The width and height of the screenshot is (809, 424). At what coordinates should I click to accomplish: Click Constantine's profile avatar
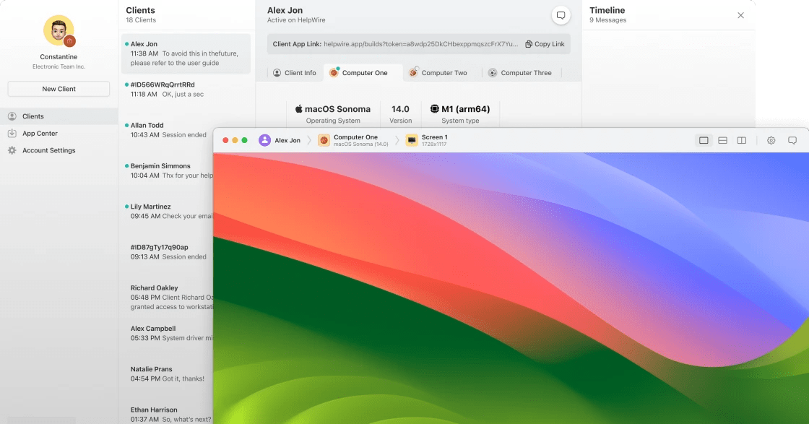(59, 31)
